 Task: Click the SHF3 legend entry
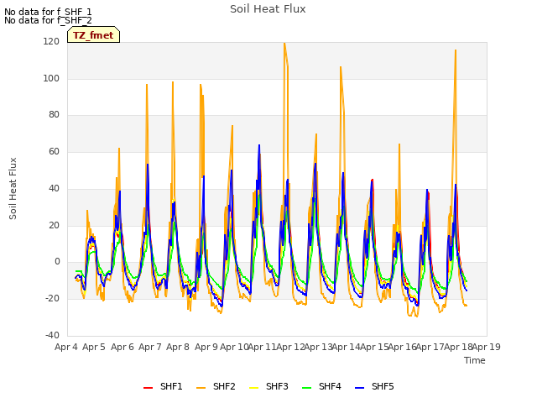click(x=268, y=386)
